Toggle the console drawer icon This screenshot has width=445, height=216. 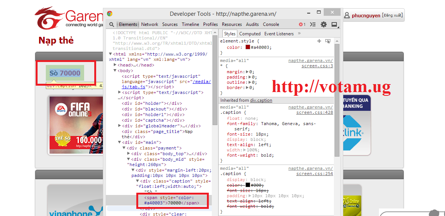[313, 24]
